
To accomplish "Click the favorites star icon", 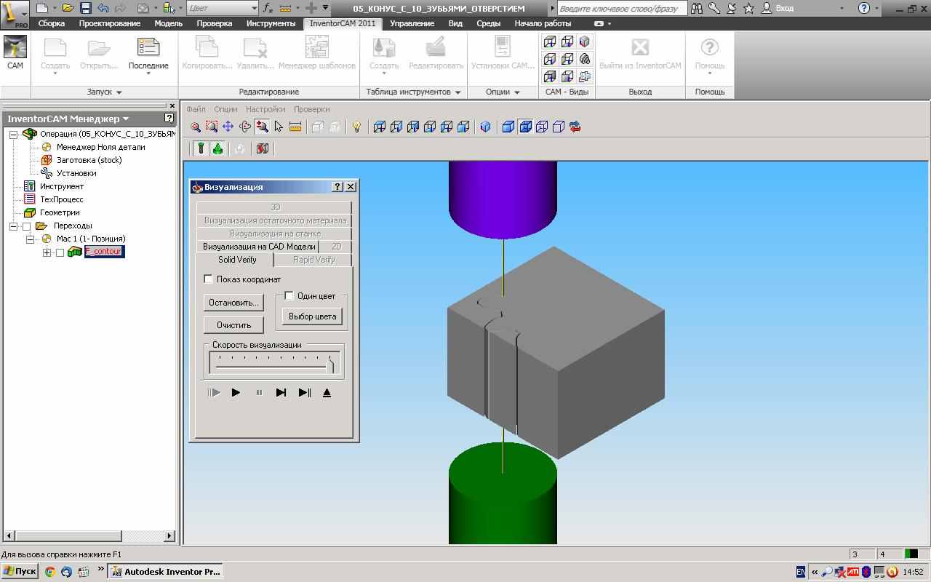I will tap(748, 8).
